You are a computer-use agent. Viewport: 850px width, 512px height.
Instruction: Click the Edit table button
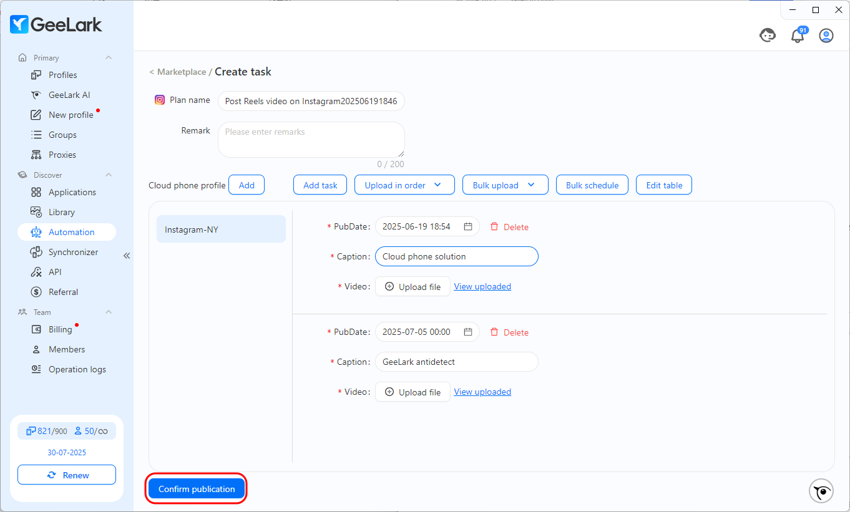(664, 185)
